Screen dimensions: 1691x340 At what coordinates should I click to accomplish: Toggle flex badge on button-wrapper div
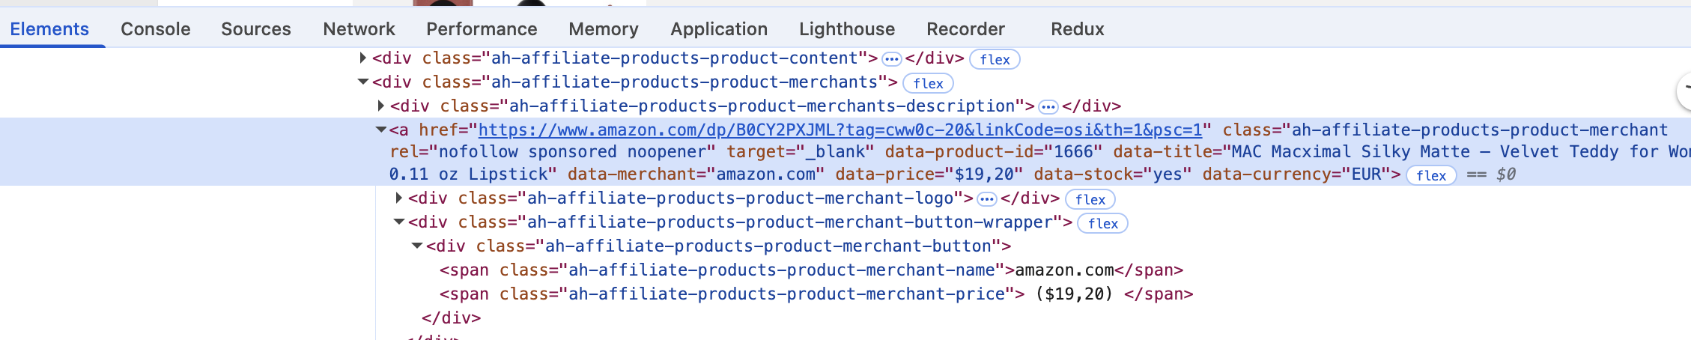pos(1102,223)
